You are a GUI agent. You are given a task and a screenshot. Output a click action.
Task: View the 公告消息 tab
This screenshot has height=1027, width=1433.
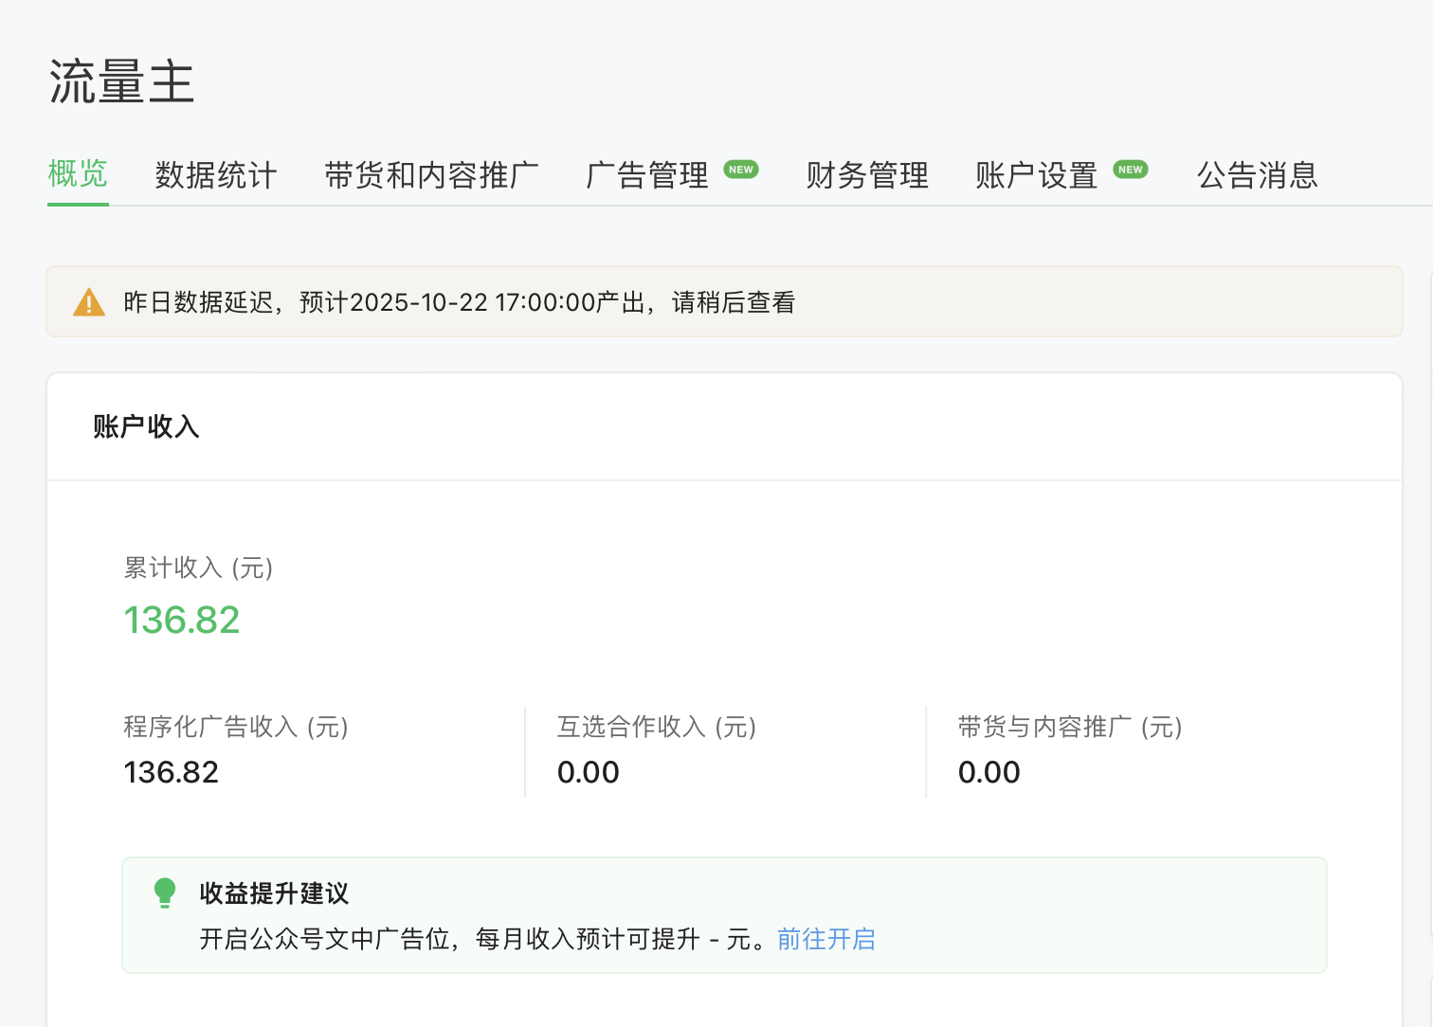click(1258, 175)
